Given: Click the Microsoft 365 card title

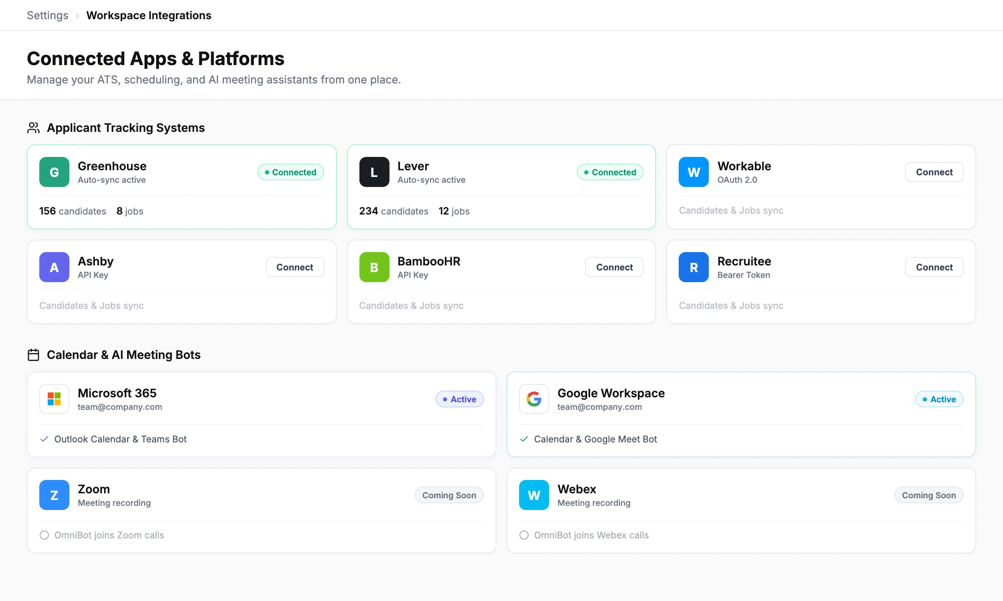Looking at the screenshot, I should pyautogui.click(x=117, y=393).
